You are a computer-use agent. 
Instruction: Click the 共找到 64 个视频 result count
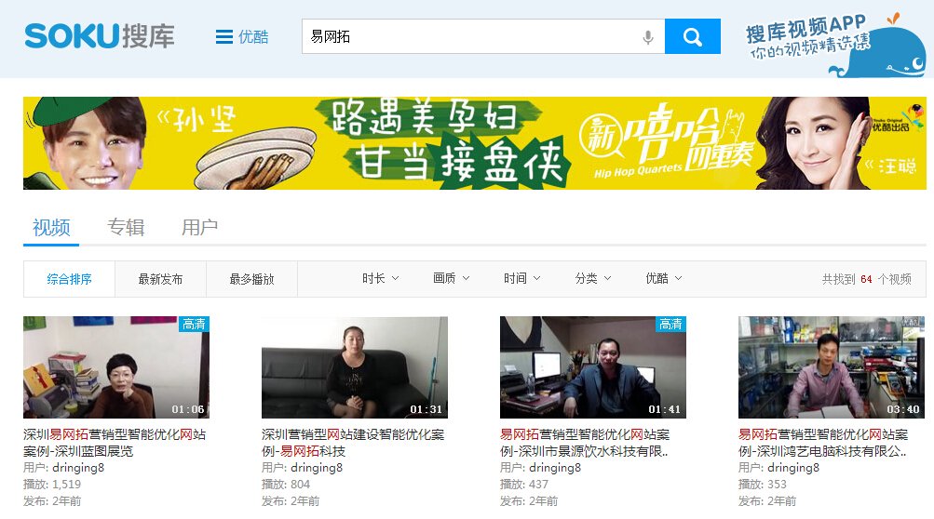867,279
